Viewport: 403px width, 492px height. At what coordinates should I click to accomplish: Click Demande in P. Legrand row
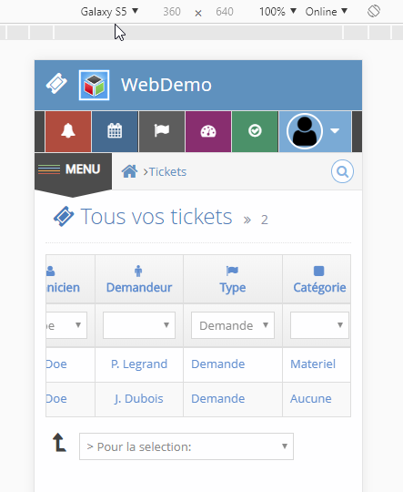(x=217, y=364)
